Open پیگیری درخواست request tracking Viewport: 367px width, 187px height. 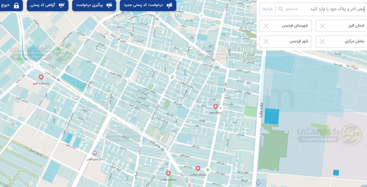94,5
